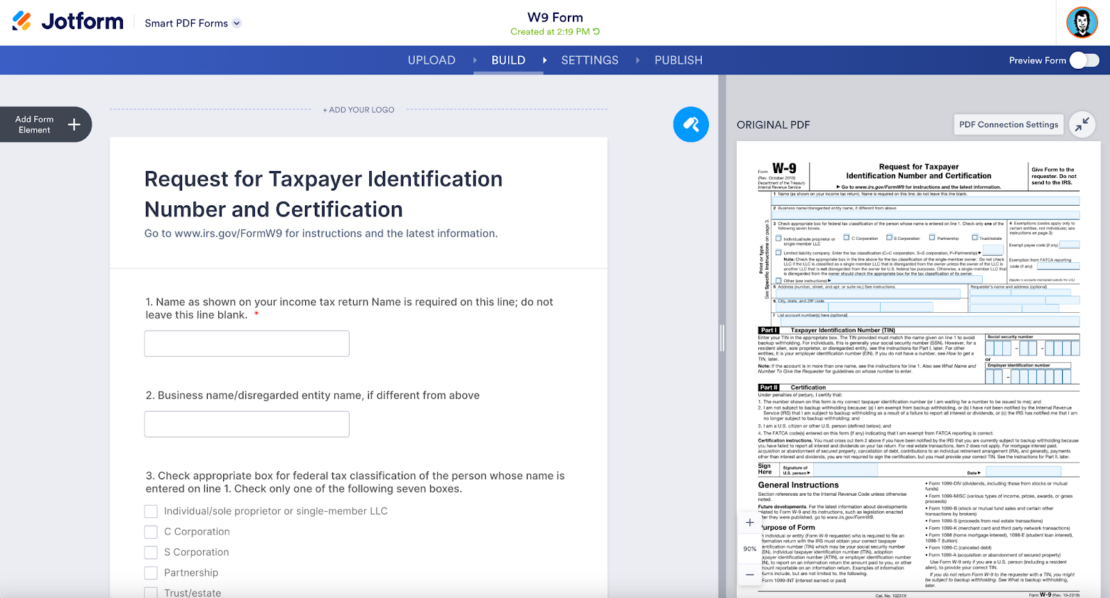This screenshot has height=598, width=1110.
Task: Click the Created at 2:19 PM text
Action: pos(550,32)
